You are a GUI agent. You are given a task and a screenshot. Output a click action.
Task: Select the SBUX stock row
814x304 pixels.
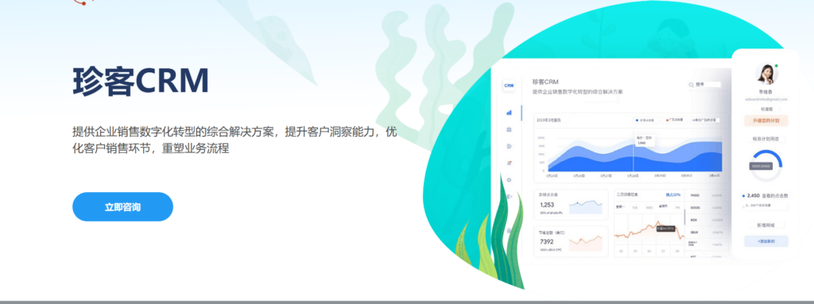[x=706, y=232]
